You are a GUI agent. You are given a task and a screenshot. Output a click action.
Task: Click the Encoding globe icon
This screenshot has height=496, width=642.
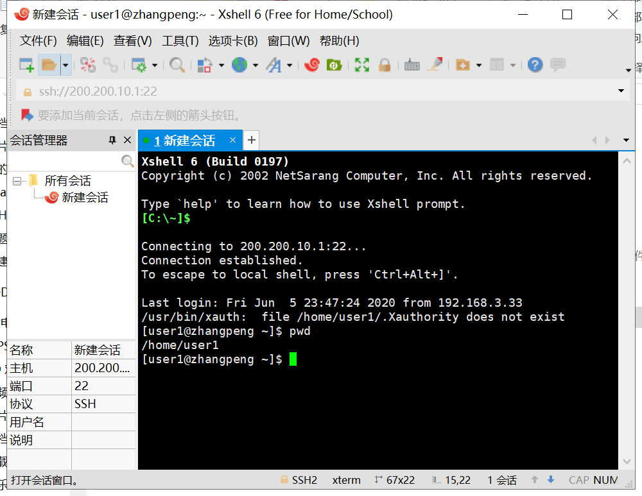[x=239, y=65]
